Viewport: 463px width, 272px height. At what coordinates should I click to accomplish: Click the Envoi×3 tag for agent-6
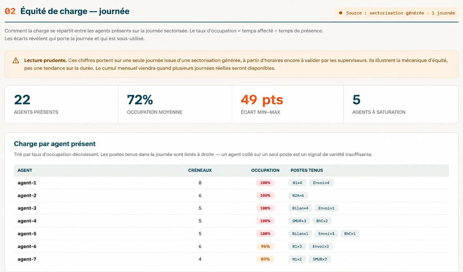(x=321, y=246)
